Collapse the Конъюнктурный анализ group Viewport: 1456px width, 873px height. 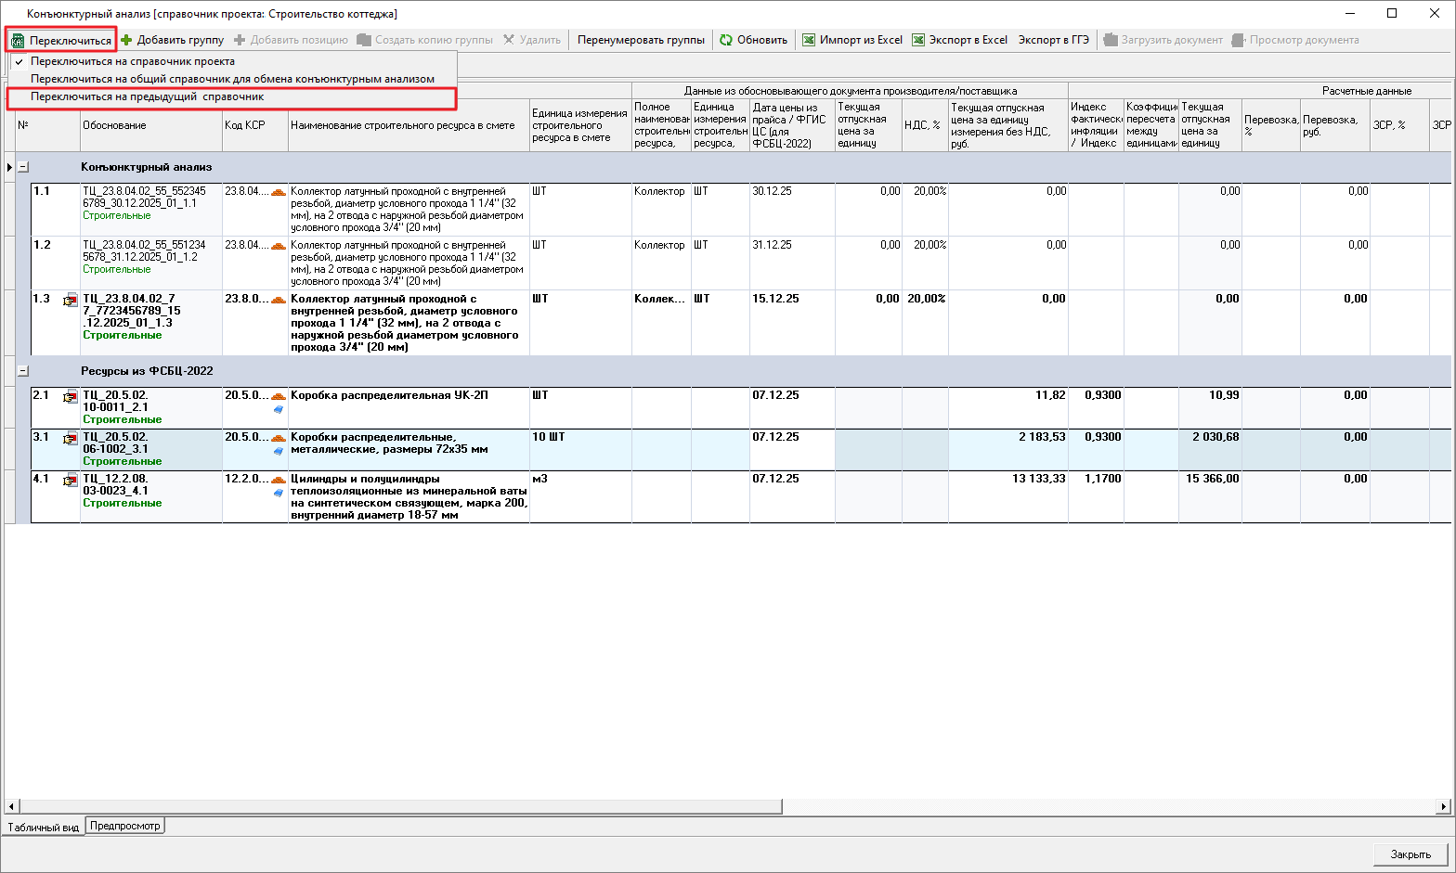coord(23,167)
